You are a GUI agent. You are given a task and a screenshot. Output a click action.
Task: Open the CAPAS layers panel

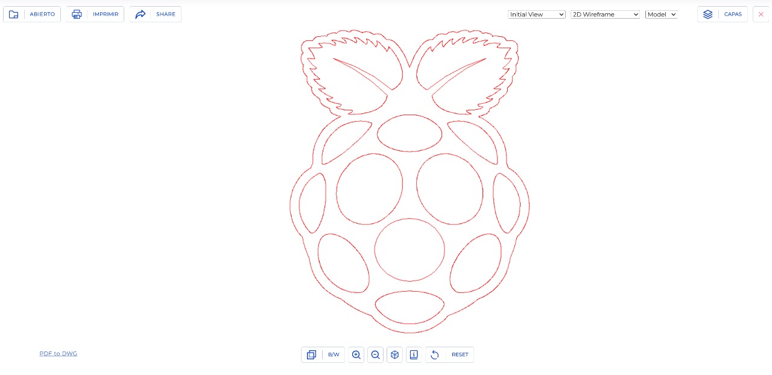[x=723, y=14]
